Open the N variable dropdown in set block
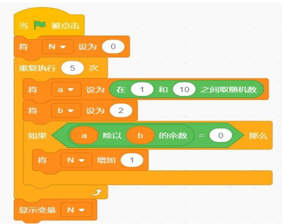285x224 pixels. point(58,47)
